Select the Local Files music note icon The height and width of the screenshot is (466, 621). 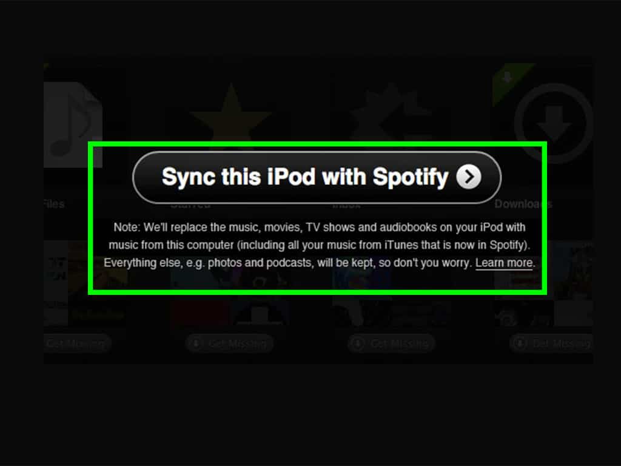click(x=73, y=125)
